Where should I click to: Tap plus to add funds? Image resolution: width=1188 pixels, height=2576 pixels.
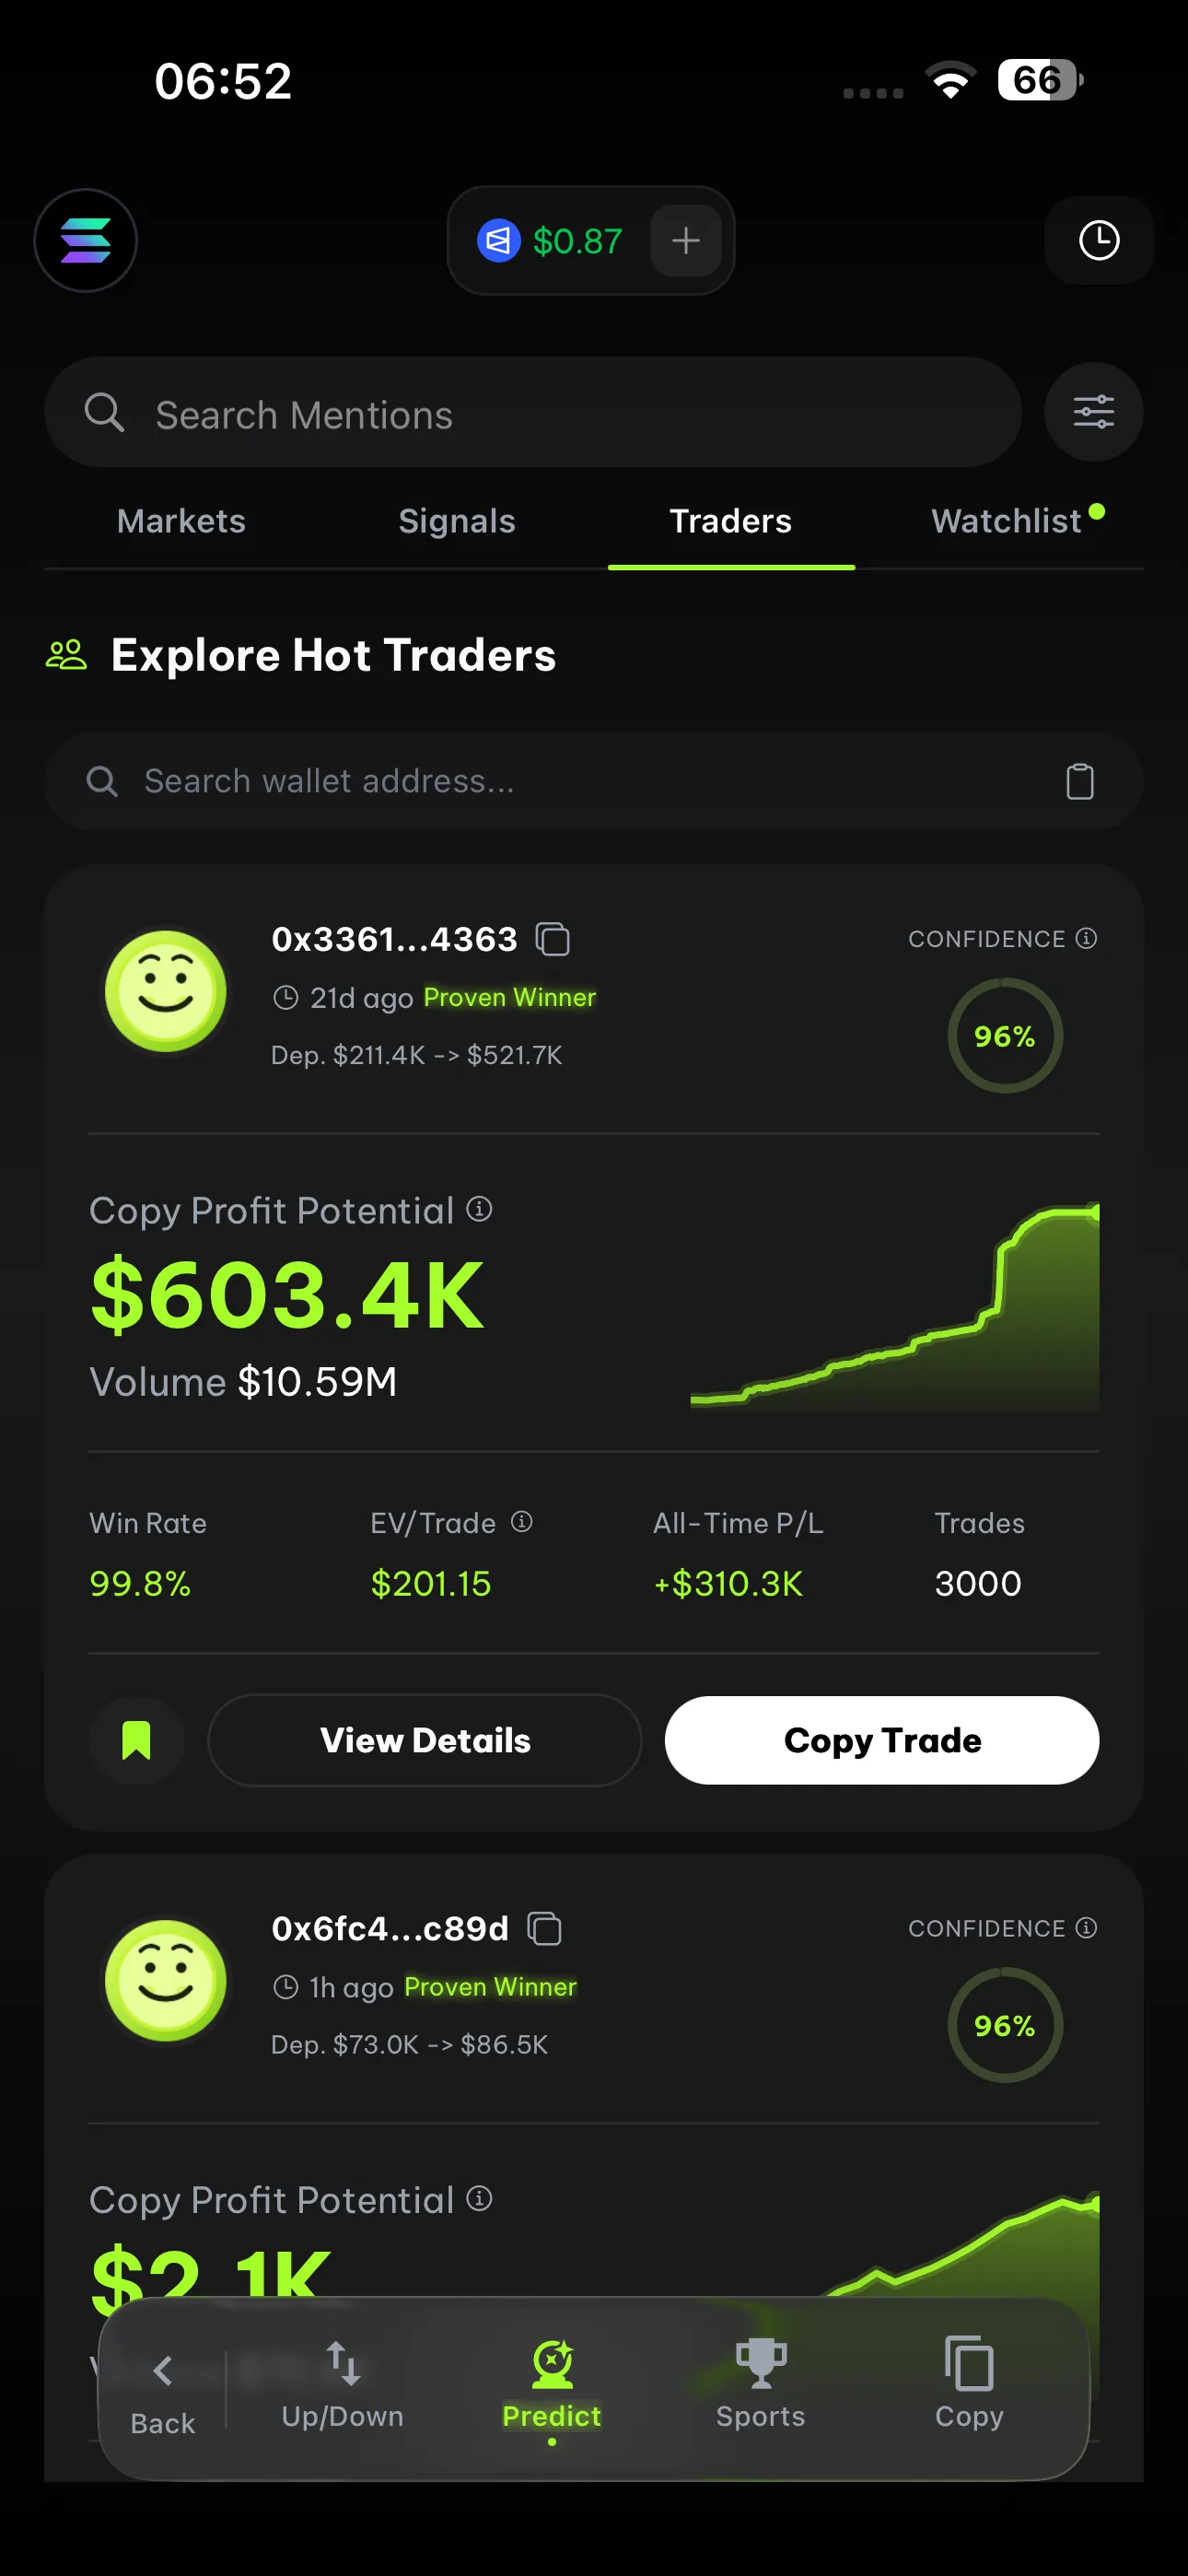[685, 240]
